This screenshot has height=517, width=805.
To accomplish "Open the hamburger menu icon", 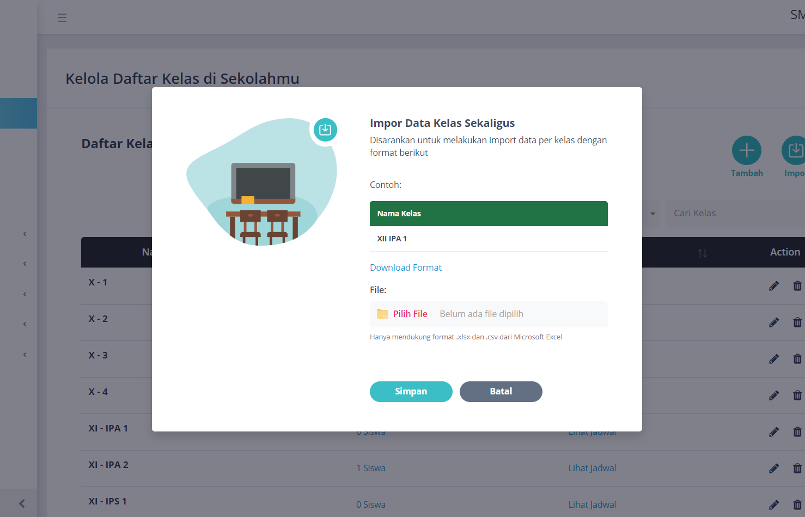I will point(62,17).
